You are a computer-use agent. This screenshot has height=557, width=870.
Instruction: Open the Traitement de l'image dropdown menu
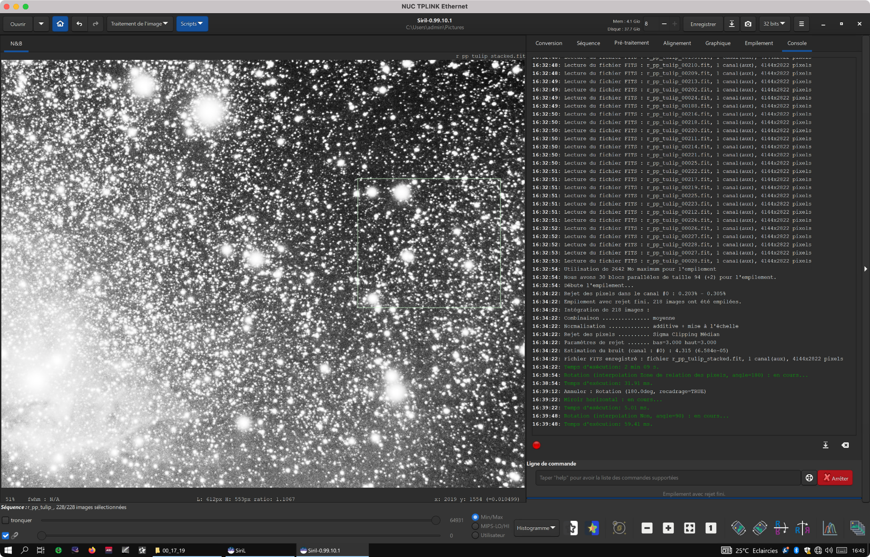139,24
